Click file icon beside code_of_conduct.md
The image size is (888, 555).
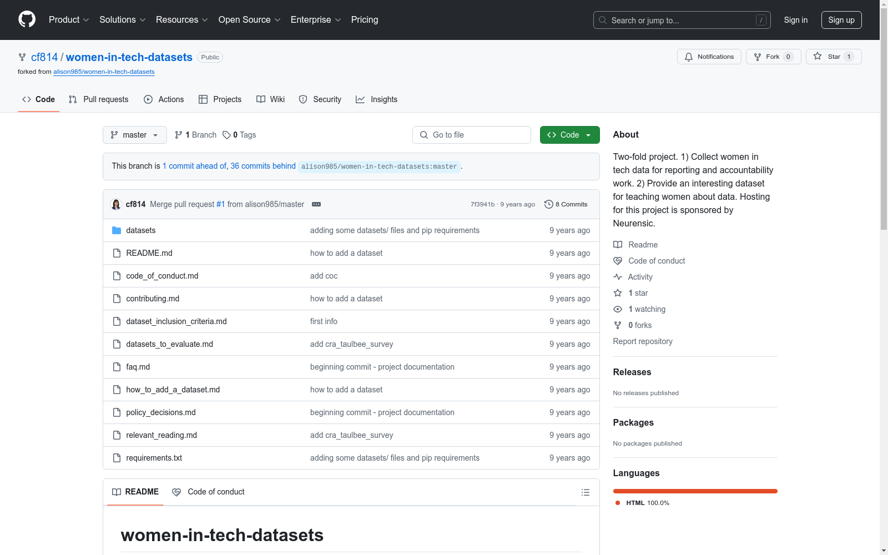coord(117,276)
